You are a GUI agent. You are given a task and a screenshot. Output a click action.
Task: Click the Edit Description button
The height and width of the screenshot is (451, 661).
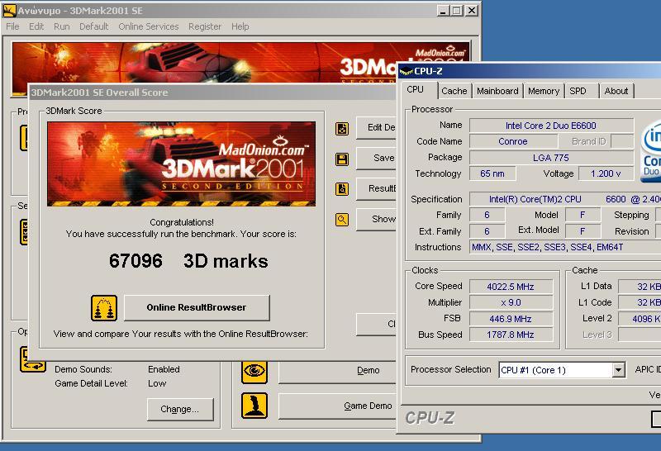[376, 128]
